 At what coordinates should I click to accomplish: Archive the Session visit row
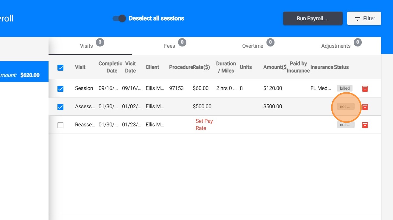pyautogui.click(x=365, y=89)
